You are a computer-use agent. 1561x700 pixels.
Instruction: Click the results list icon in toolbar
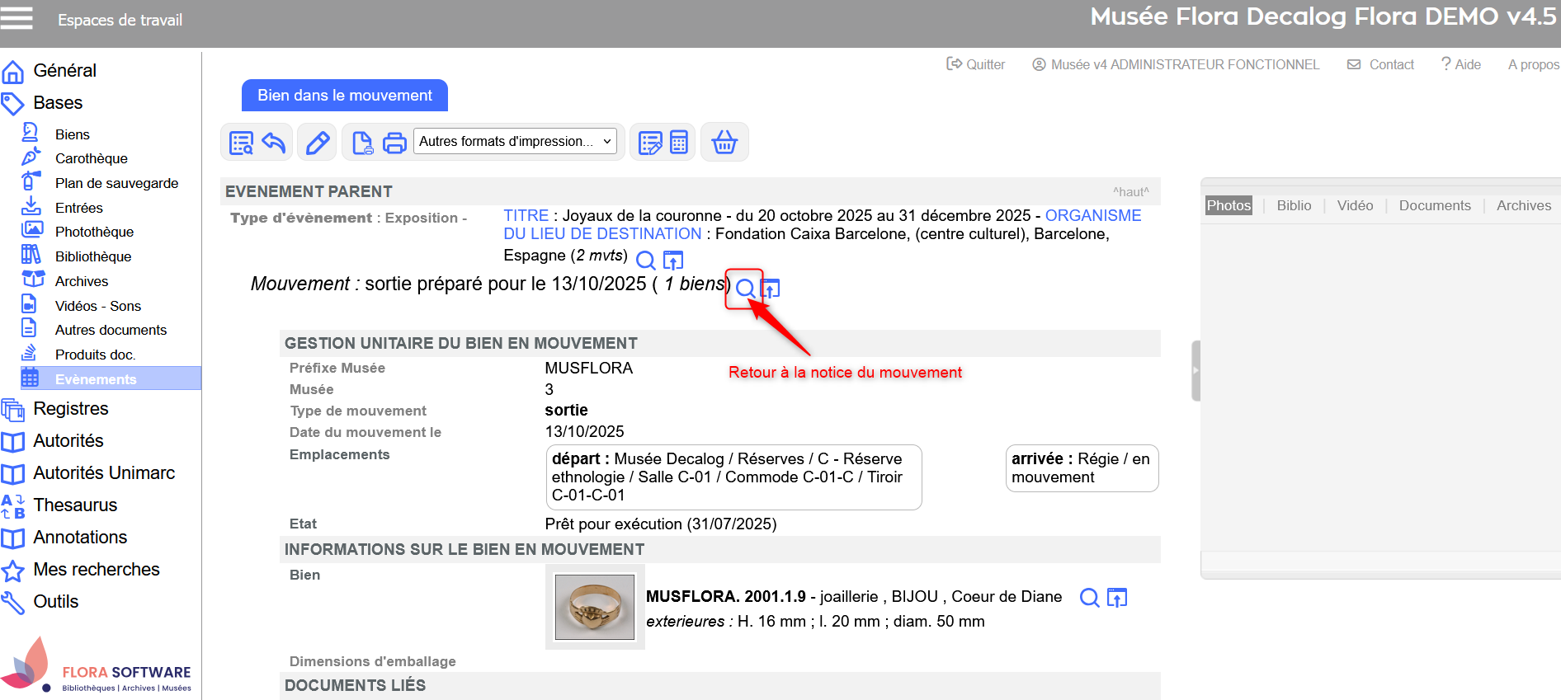[x=241, y=143]
